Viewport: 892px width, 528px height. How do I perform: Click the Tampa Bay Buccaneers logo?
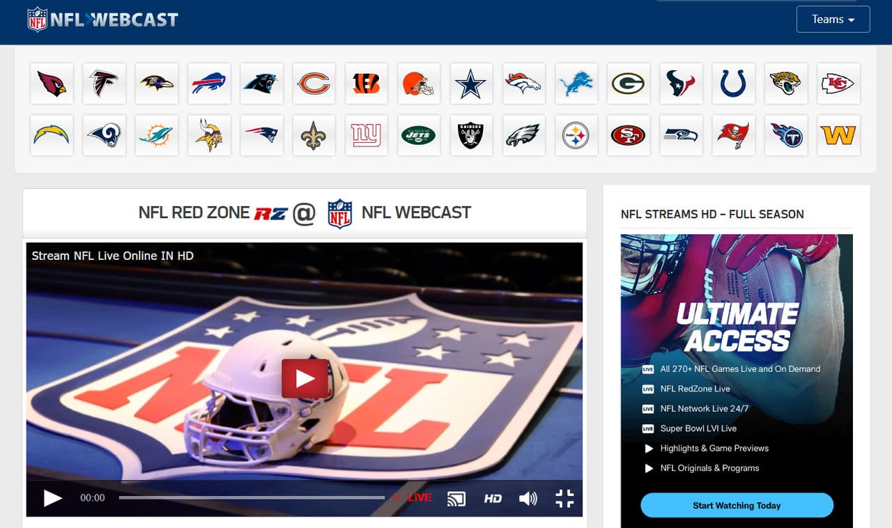(734, 135)
